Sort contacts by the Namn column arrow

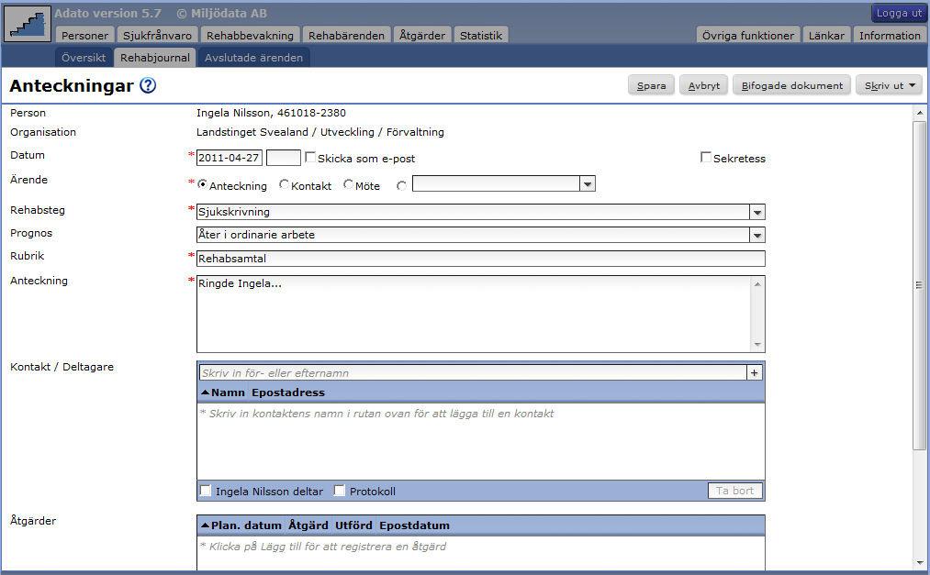(x=206, y=392)
